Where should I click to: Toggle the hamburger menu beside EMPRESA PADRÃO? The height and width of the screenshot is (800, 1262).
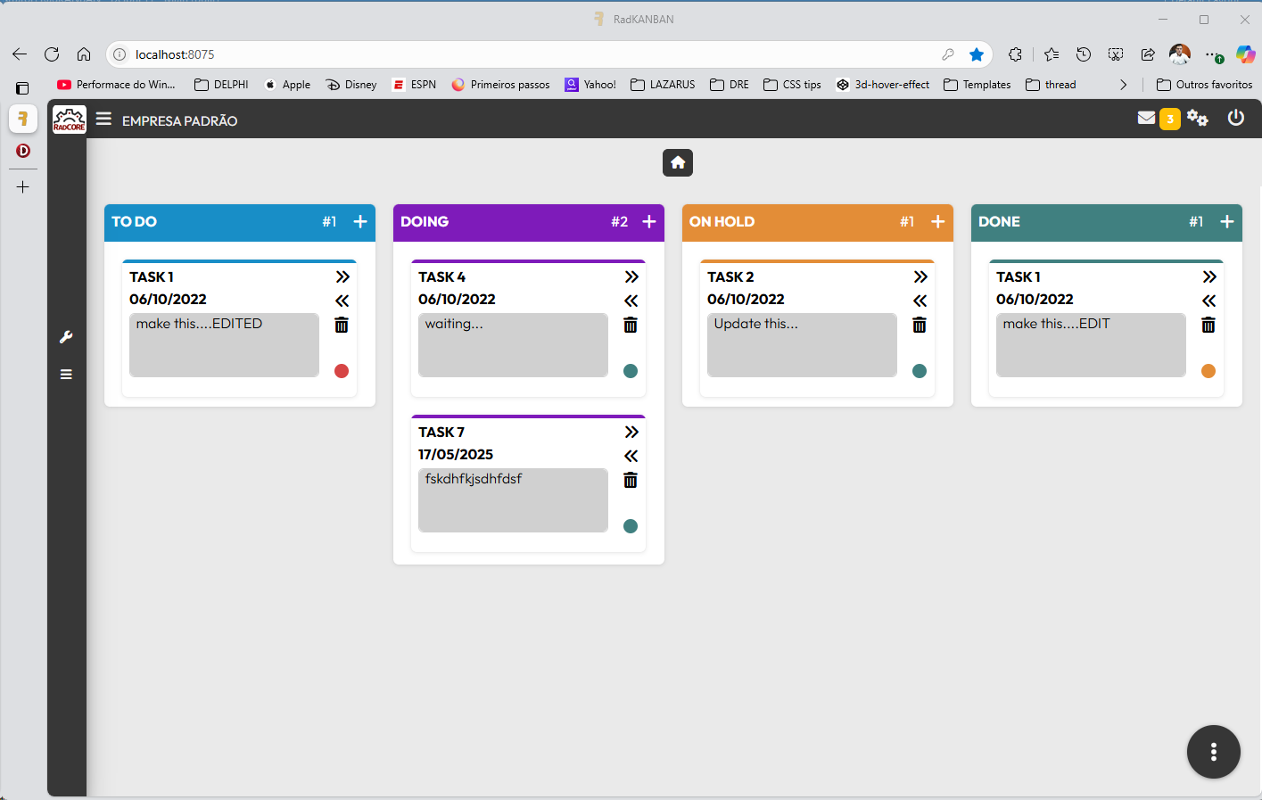click(x=104, y=119)
